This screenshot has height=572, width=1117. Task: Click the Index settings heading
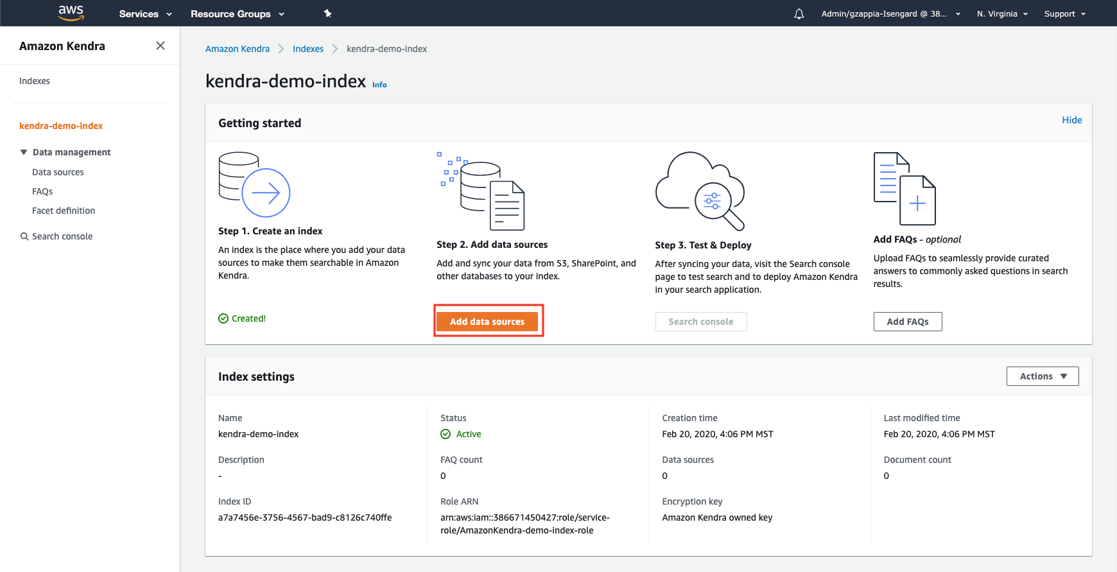tap(256, 377)
